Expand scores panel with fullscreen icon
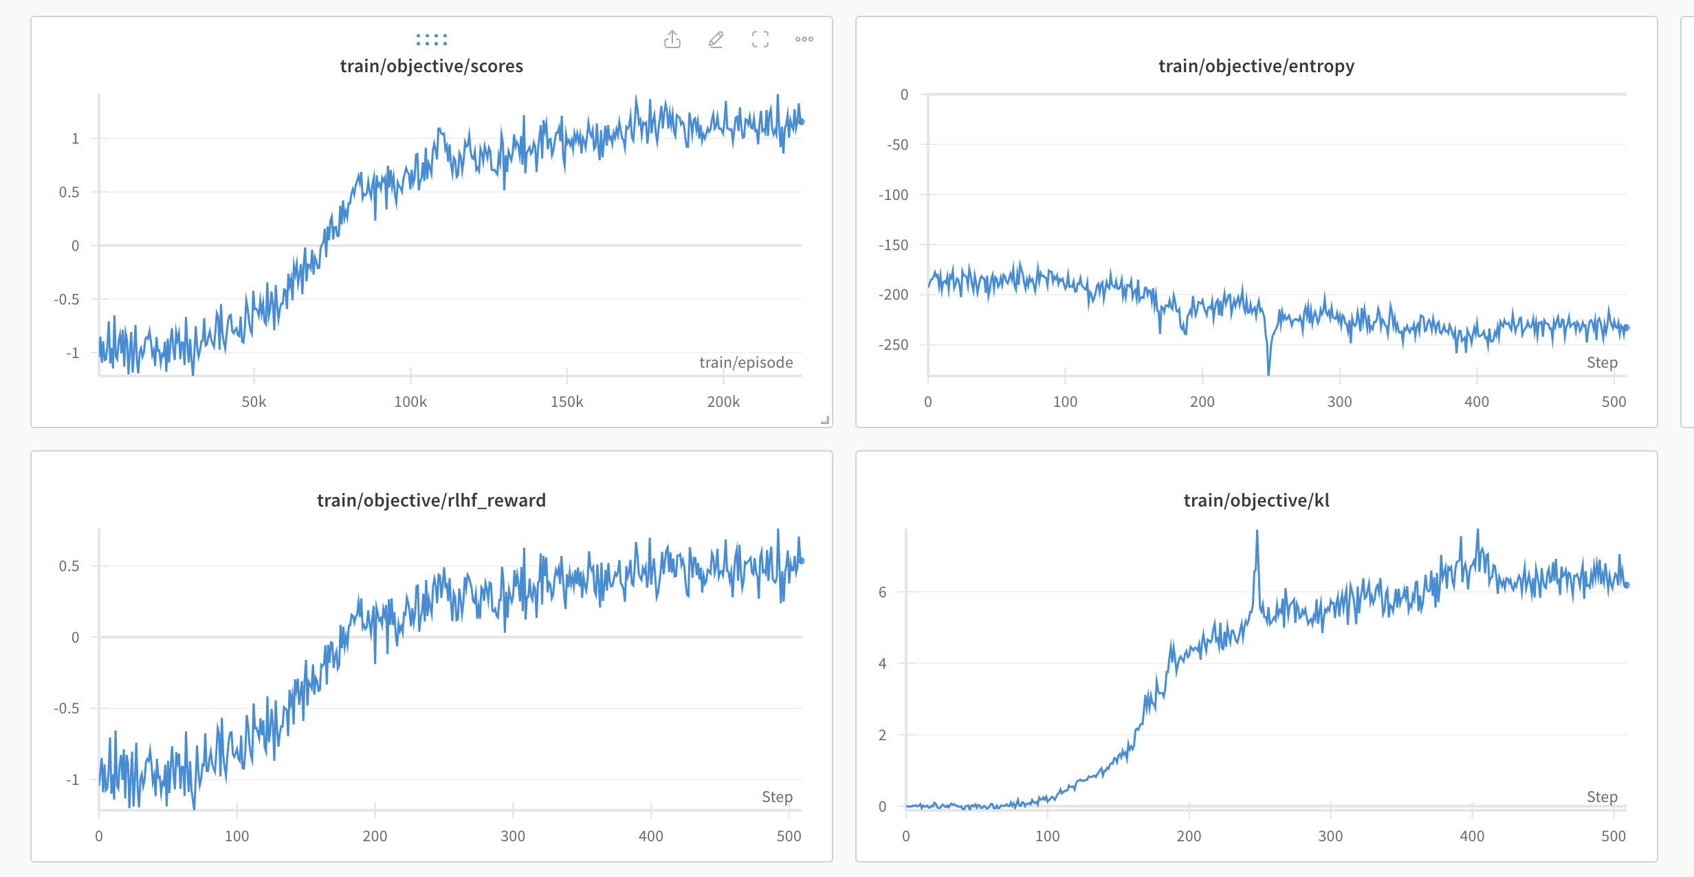1694x877 pixels. (x=760, y=40)
